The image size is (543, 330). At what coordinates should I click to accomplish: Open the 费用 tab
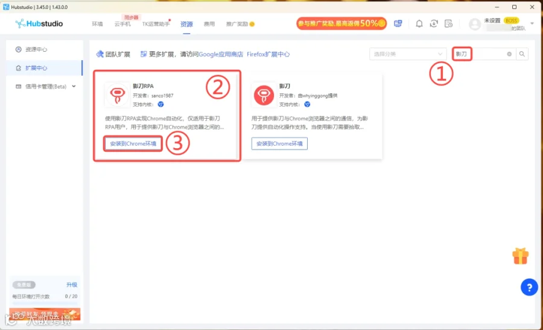pos(209,24)
